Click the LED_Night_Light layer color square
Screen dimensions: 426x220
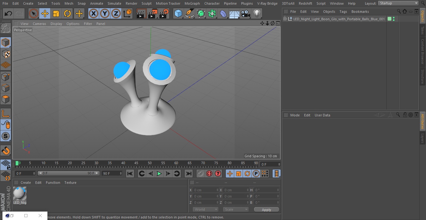pyautogui.click(x=390, y=19)
